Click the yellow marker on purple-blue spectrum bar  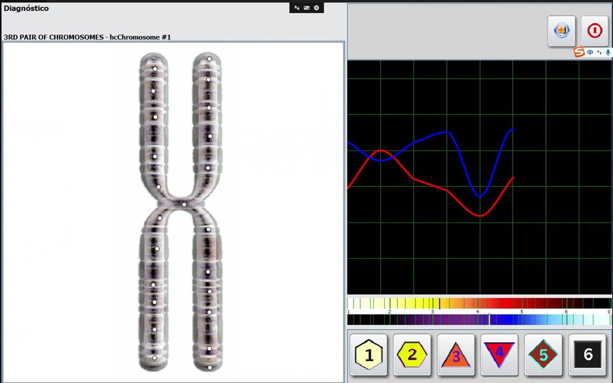pyautogui.click(x=489, y=319)
